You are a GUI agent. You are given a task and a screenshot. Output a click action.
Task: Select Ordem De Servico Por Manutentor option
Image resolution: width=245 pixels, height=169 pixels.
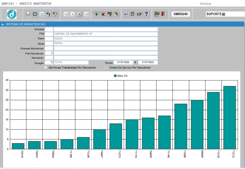[106, 67]
